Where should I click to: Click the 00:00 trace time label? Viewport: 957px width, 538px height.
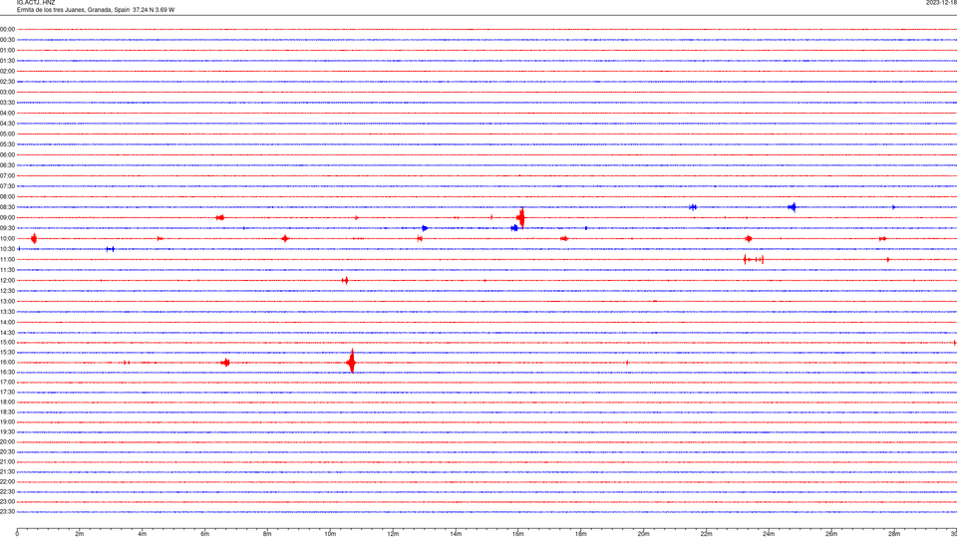click(x=7, y=29)
